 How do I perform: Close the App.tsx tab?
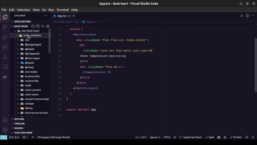(x=74, y=16)
